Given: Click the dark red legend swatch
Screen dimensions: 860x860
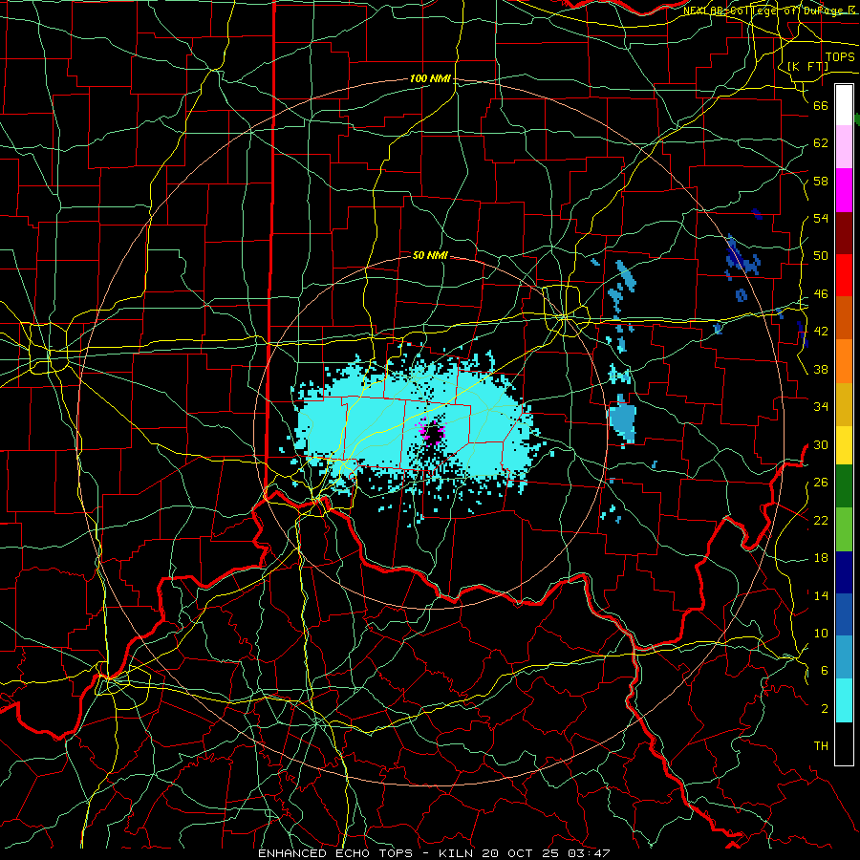Looking at the screenshot, I should coord(844,233).
